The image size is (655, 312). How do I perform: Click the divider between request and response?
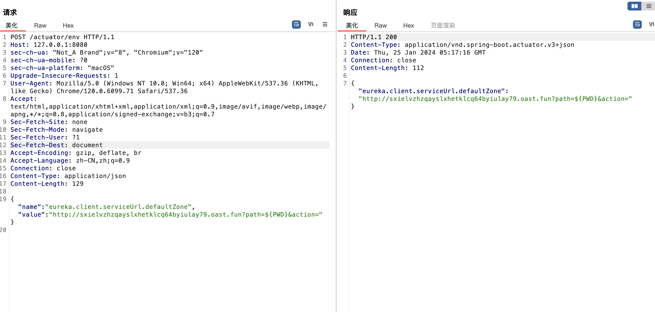[x=336, y=165]
